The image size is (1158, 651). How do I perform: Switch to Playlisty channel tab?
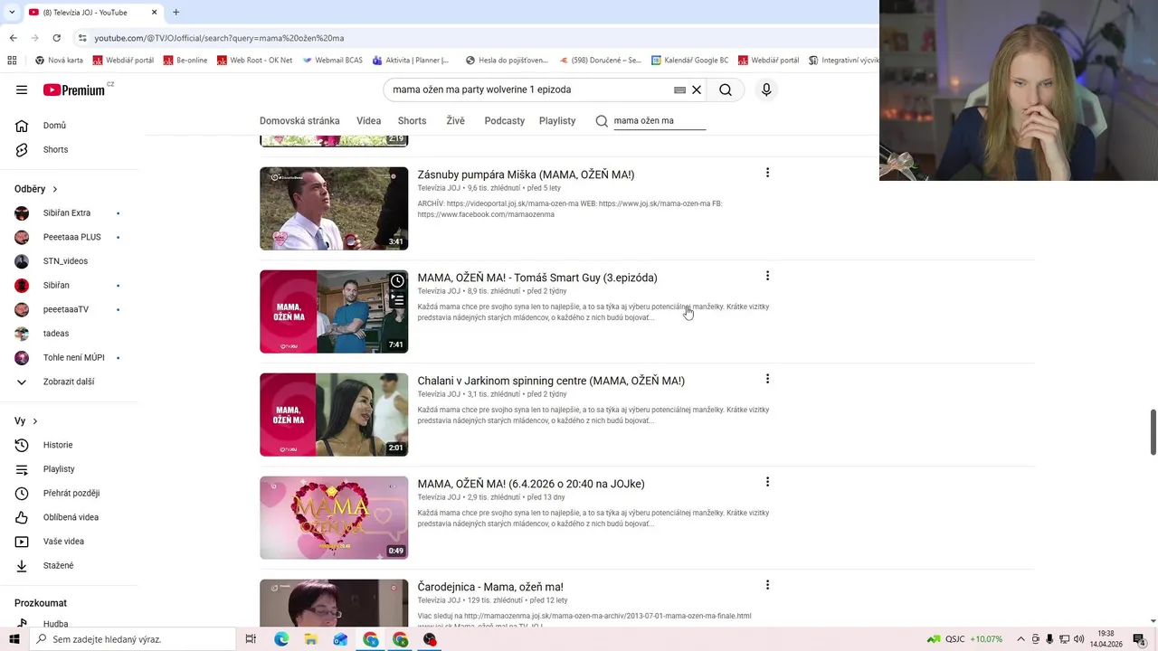pyautogui.click(x=557, y=120)
